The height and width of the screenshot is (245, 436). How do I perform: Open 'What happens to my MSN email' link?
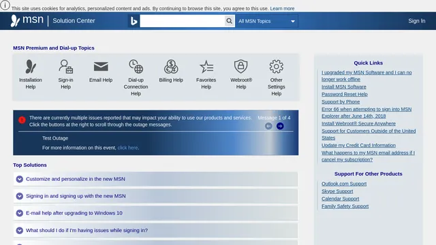click(x=368, y=156)
